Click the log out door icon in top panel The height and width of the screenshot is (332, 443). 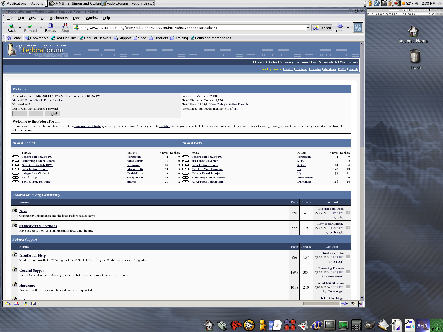[397, 3]
